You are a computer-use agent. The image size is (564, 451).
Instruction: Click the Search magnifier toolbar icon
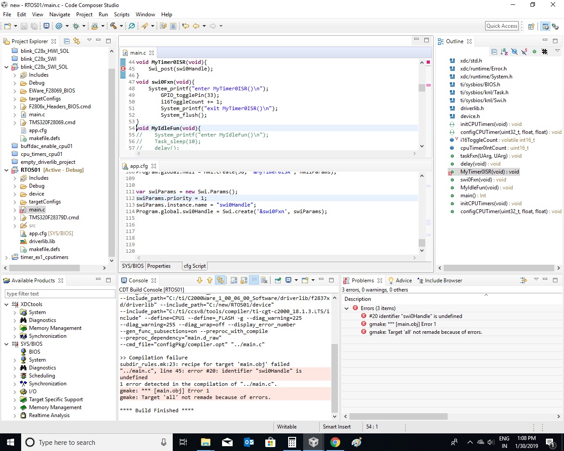[x=131, y=26]
